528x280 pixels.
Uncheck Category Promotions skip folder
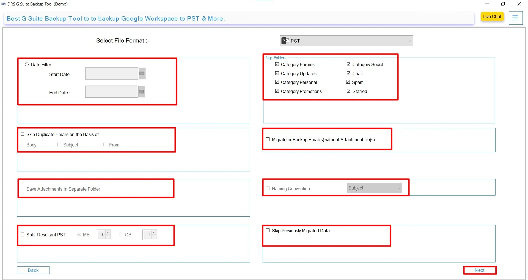[x=277, y=91]
